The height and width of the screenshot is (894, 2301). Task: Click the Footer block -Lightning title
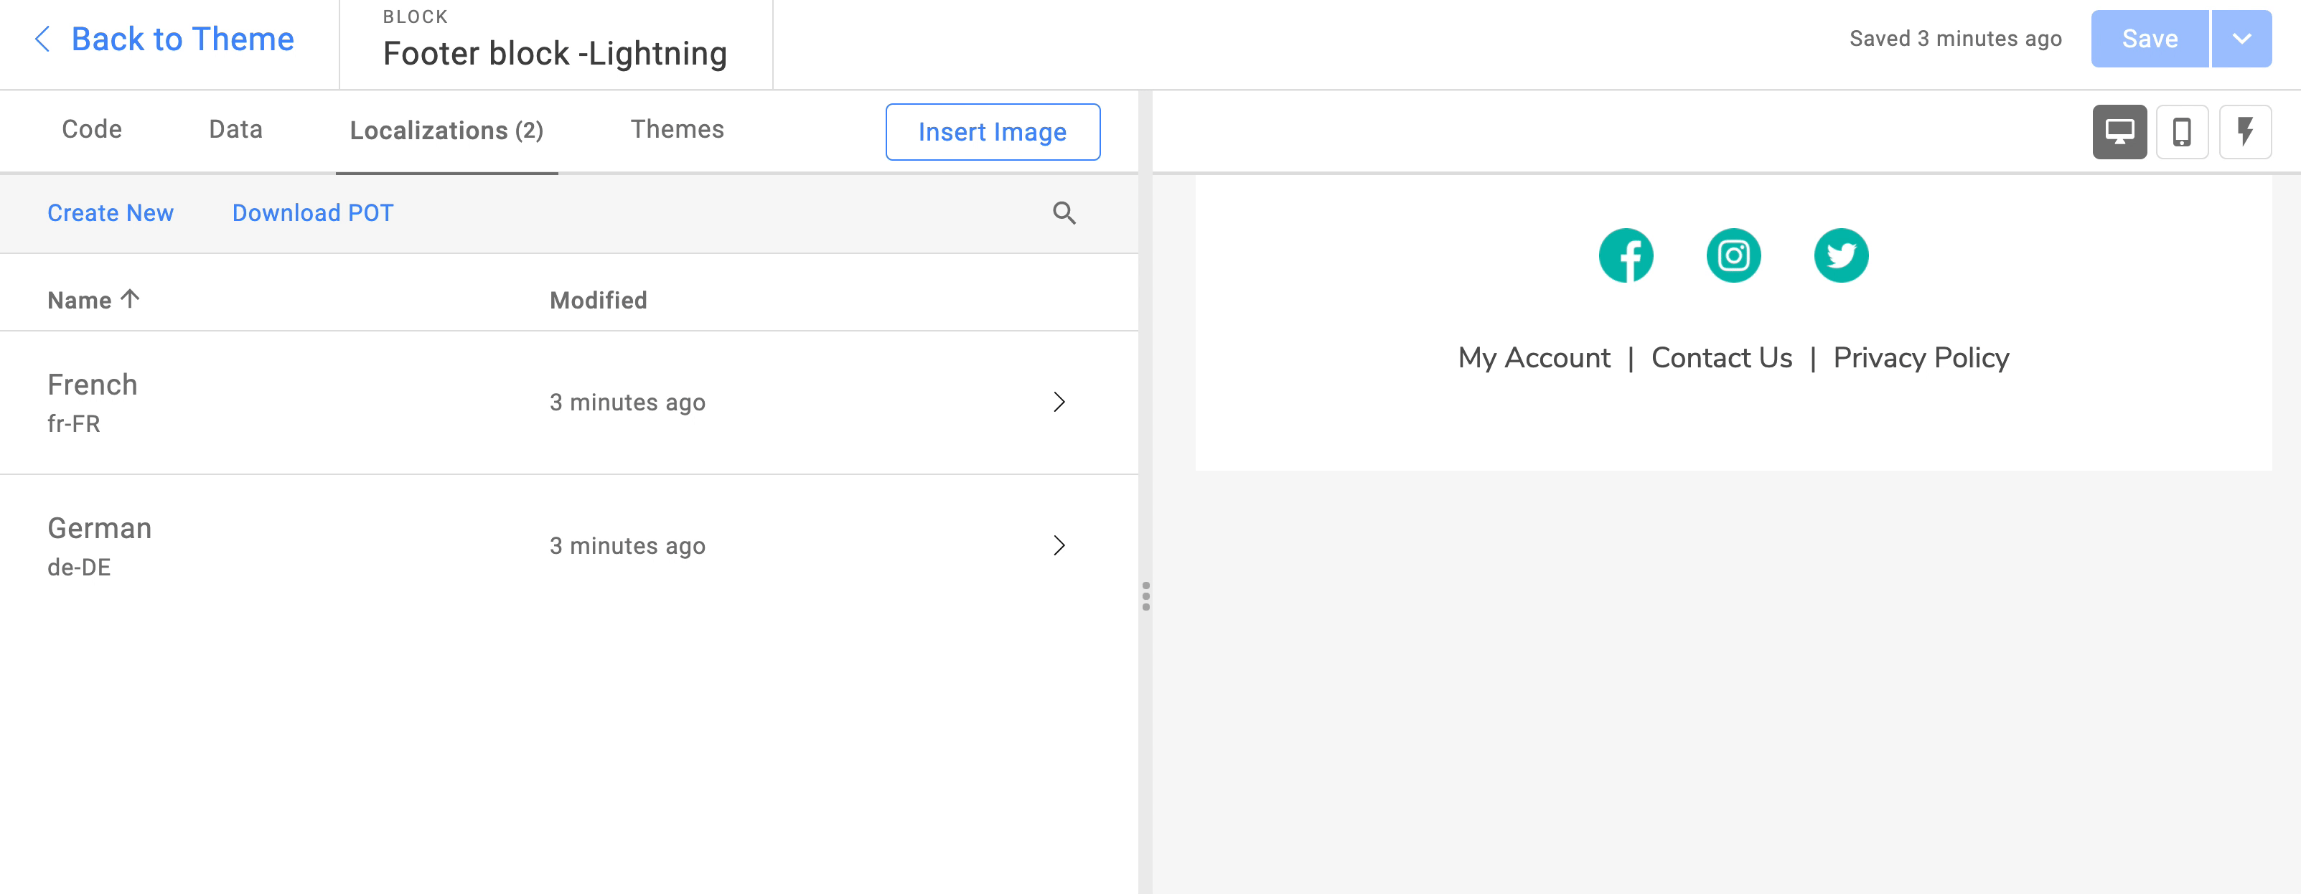coord(555,54)
